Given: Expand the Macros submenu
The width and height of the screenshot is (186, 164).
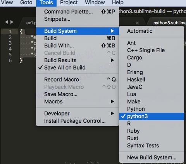Looking at the screenshot, I should click(77, 101).
